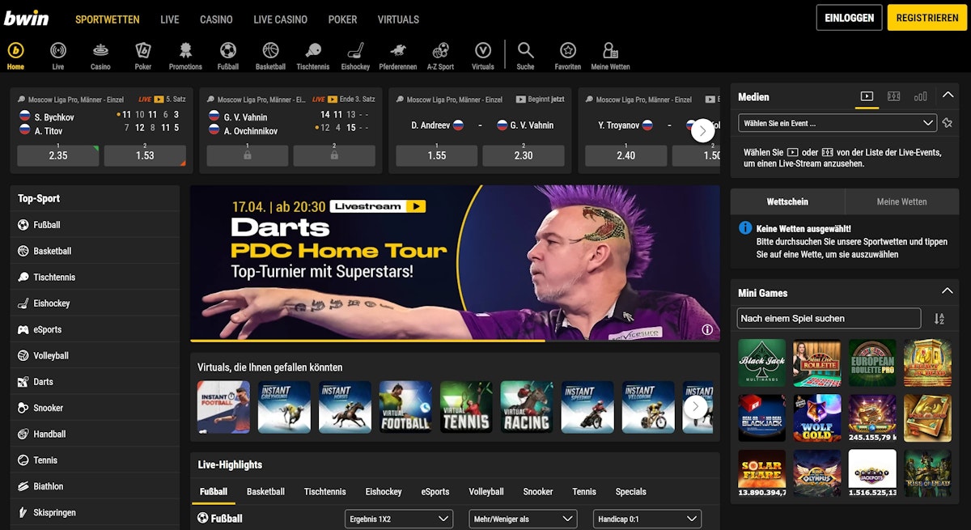Click the REGISTRIEREN button
This screenshot has width=971, height=530.
927,18
